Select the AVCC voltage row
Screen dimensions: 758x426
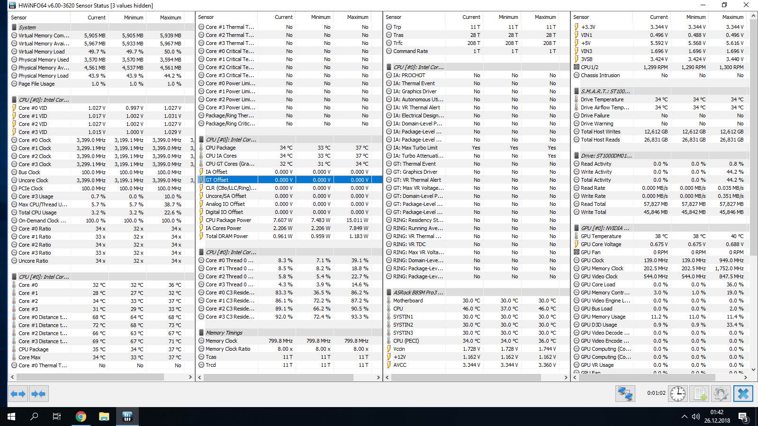(x=477, y=365)
